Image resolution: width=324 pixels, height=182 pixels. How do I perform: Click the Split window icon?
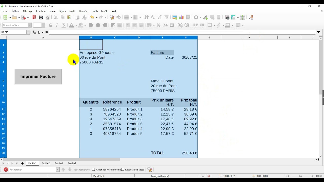point(243,17)
